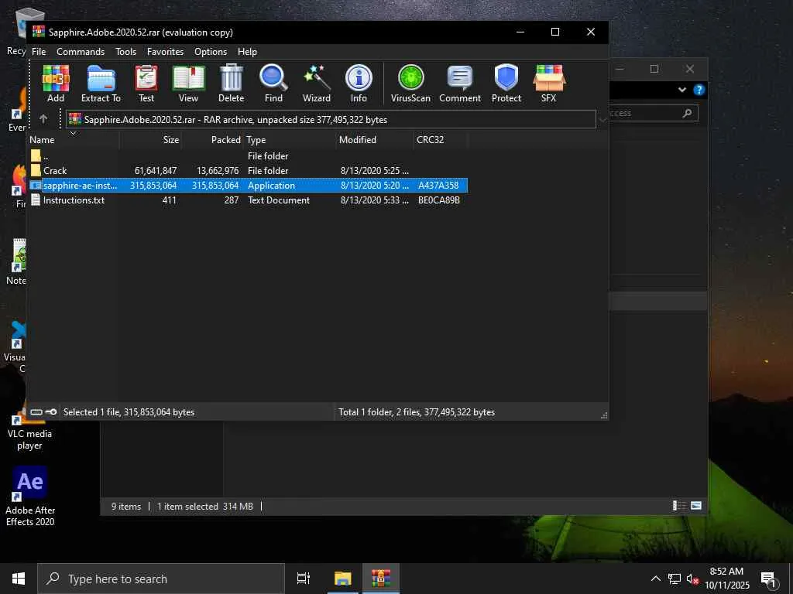Click the 8/13/2020 5:33 modified date

[375, 200]
